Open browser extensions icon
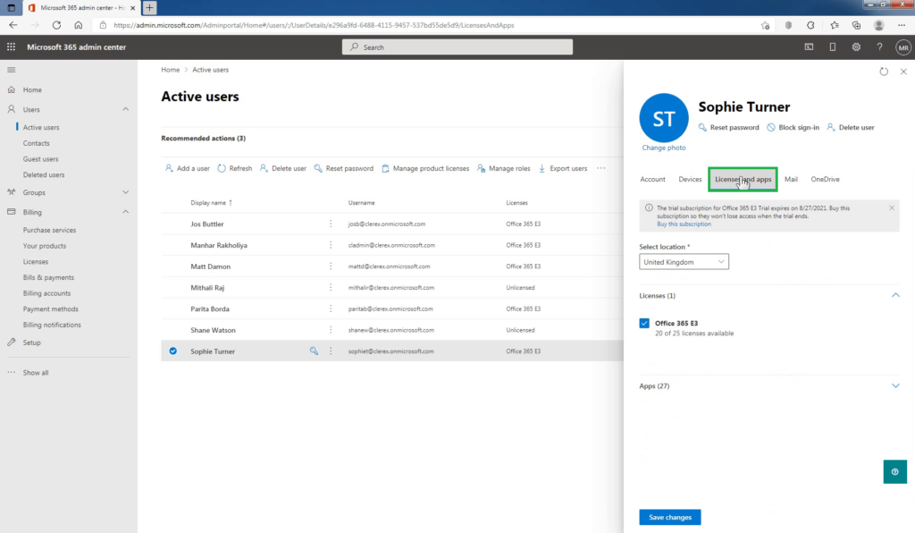915x533 pixels. [x=810, y=25]
